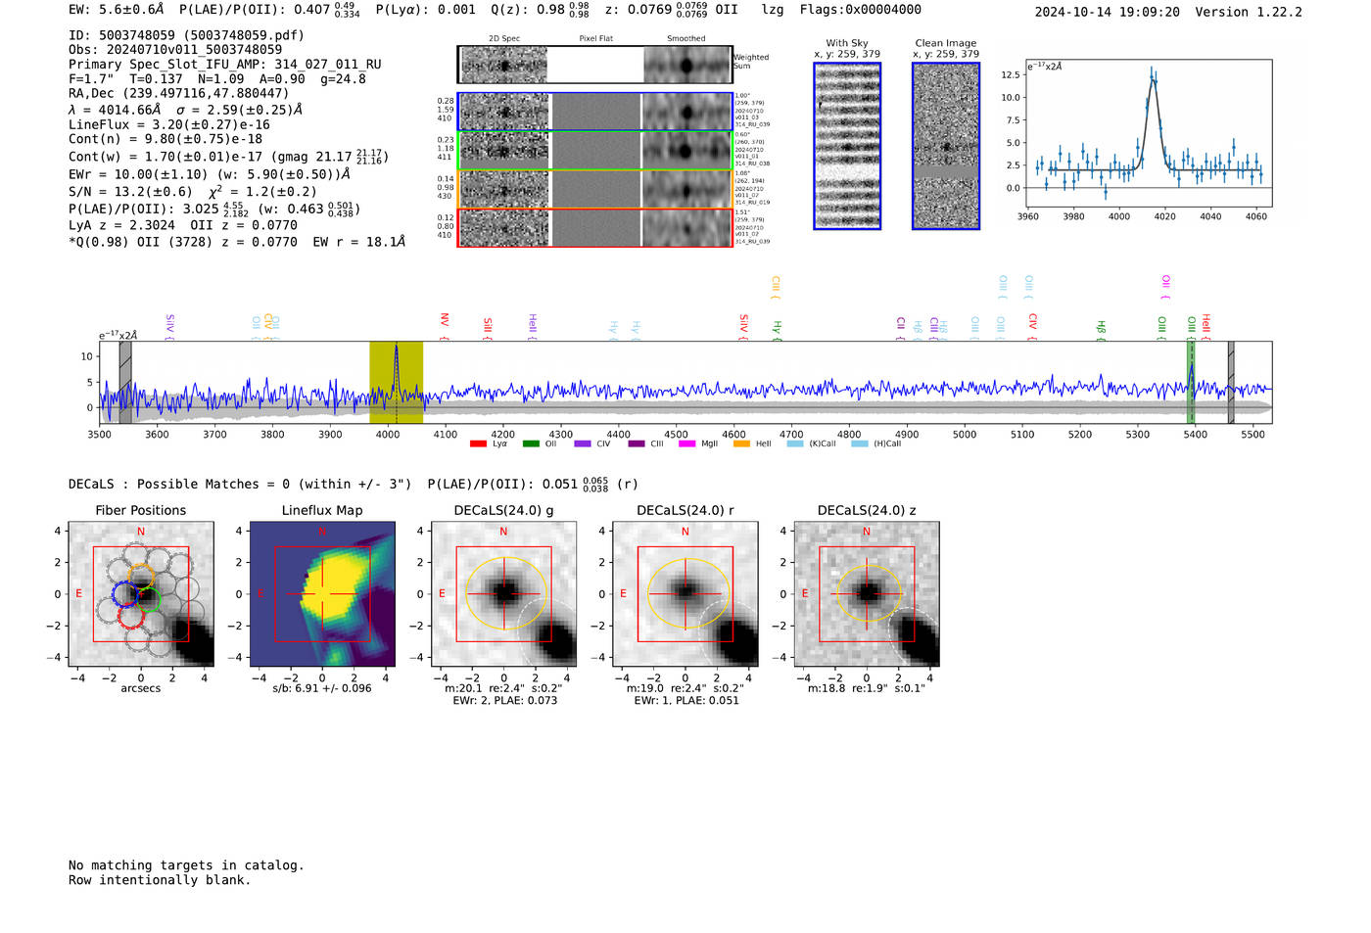
Task: Click the *Q(0.98) OII (3728) line
Action: (237, 242)
